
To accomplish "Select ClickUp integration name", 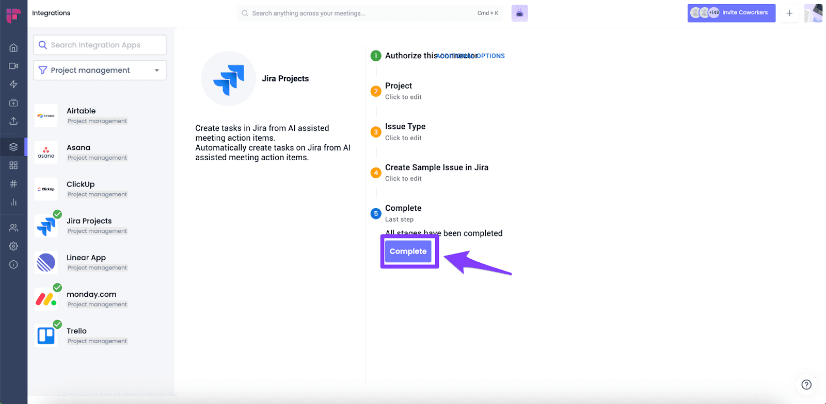I will 81,184.
